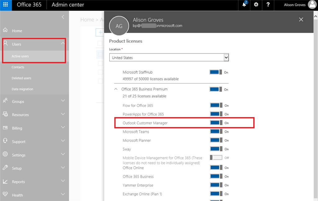Viewport: 318px width, 201px height.
Task: Open Alison Groves account avatar
Action: click(x=312, y=4)
